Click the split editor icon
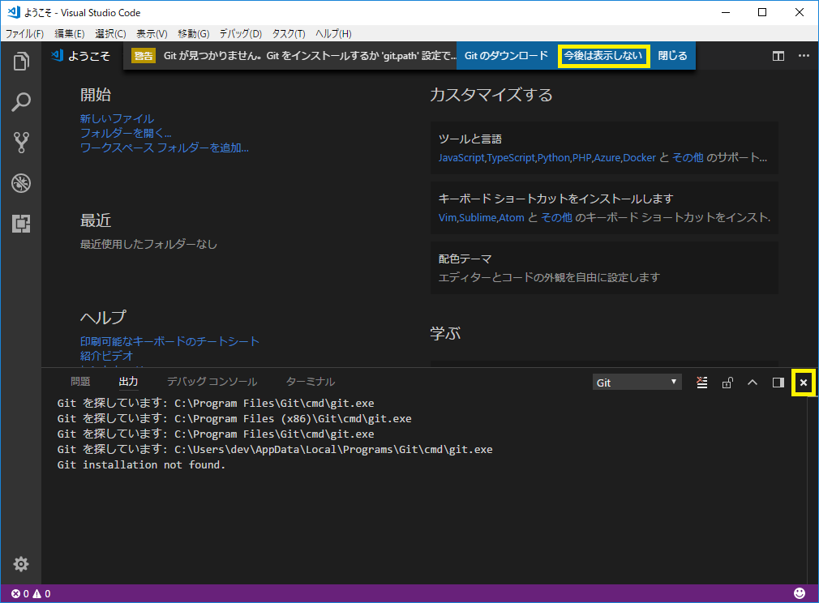819x603 pixels. (778, 56)
